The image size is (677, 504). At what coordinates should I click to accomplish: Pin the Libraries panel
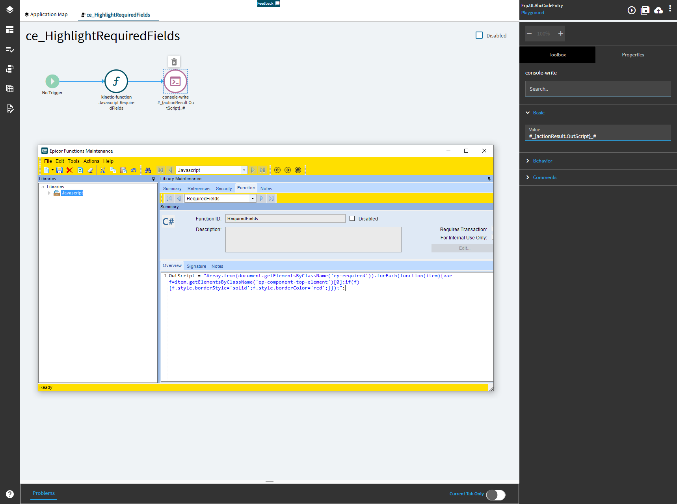coord(154,179)
